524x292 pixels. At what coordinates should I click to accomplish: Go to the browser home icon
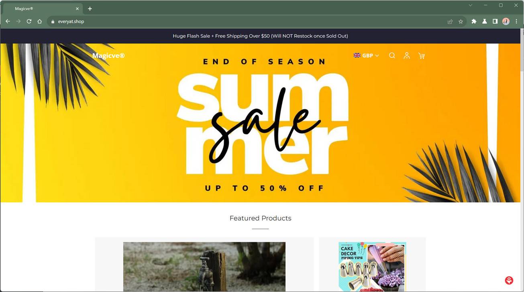coord(39,21)
